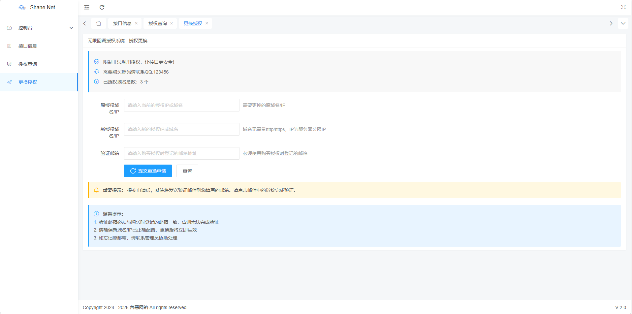
Task: Close the 接口信息 tab
Action: pos(136,23)
